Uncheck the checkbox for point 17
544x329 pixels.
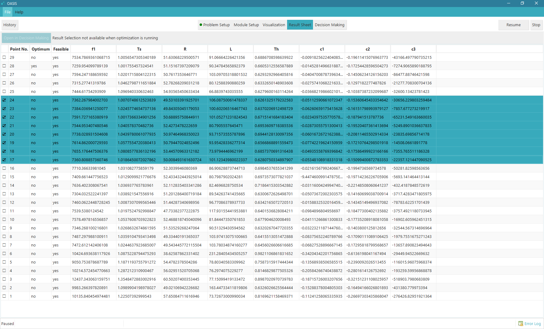pyautogui.click(x=4, y=160)
